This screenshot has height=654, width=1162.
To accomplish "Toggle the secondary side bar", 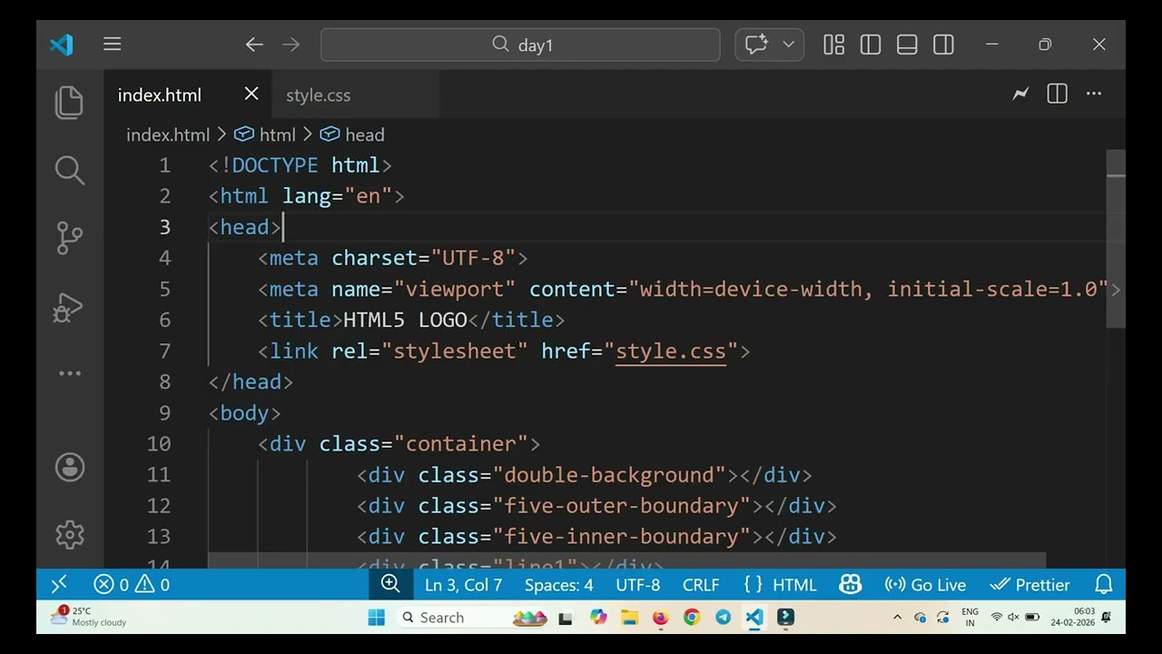I will [x=943, y=45].
